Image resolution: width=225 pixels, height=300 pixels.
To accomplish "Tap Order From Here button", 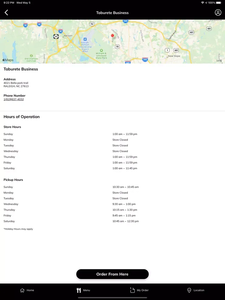I will [x=112, y=274].
